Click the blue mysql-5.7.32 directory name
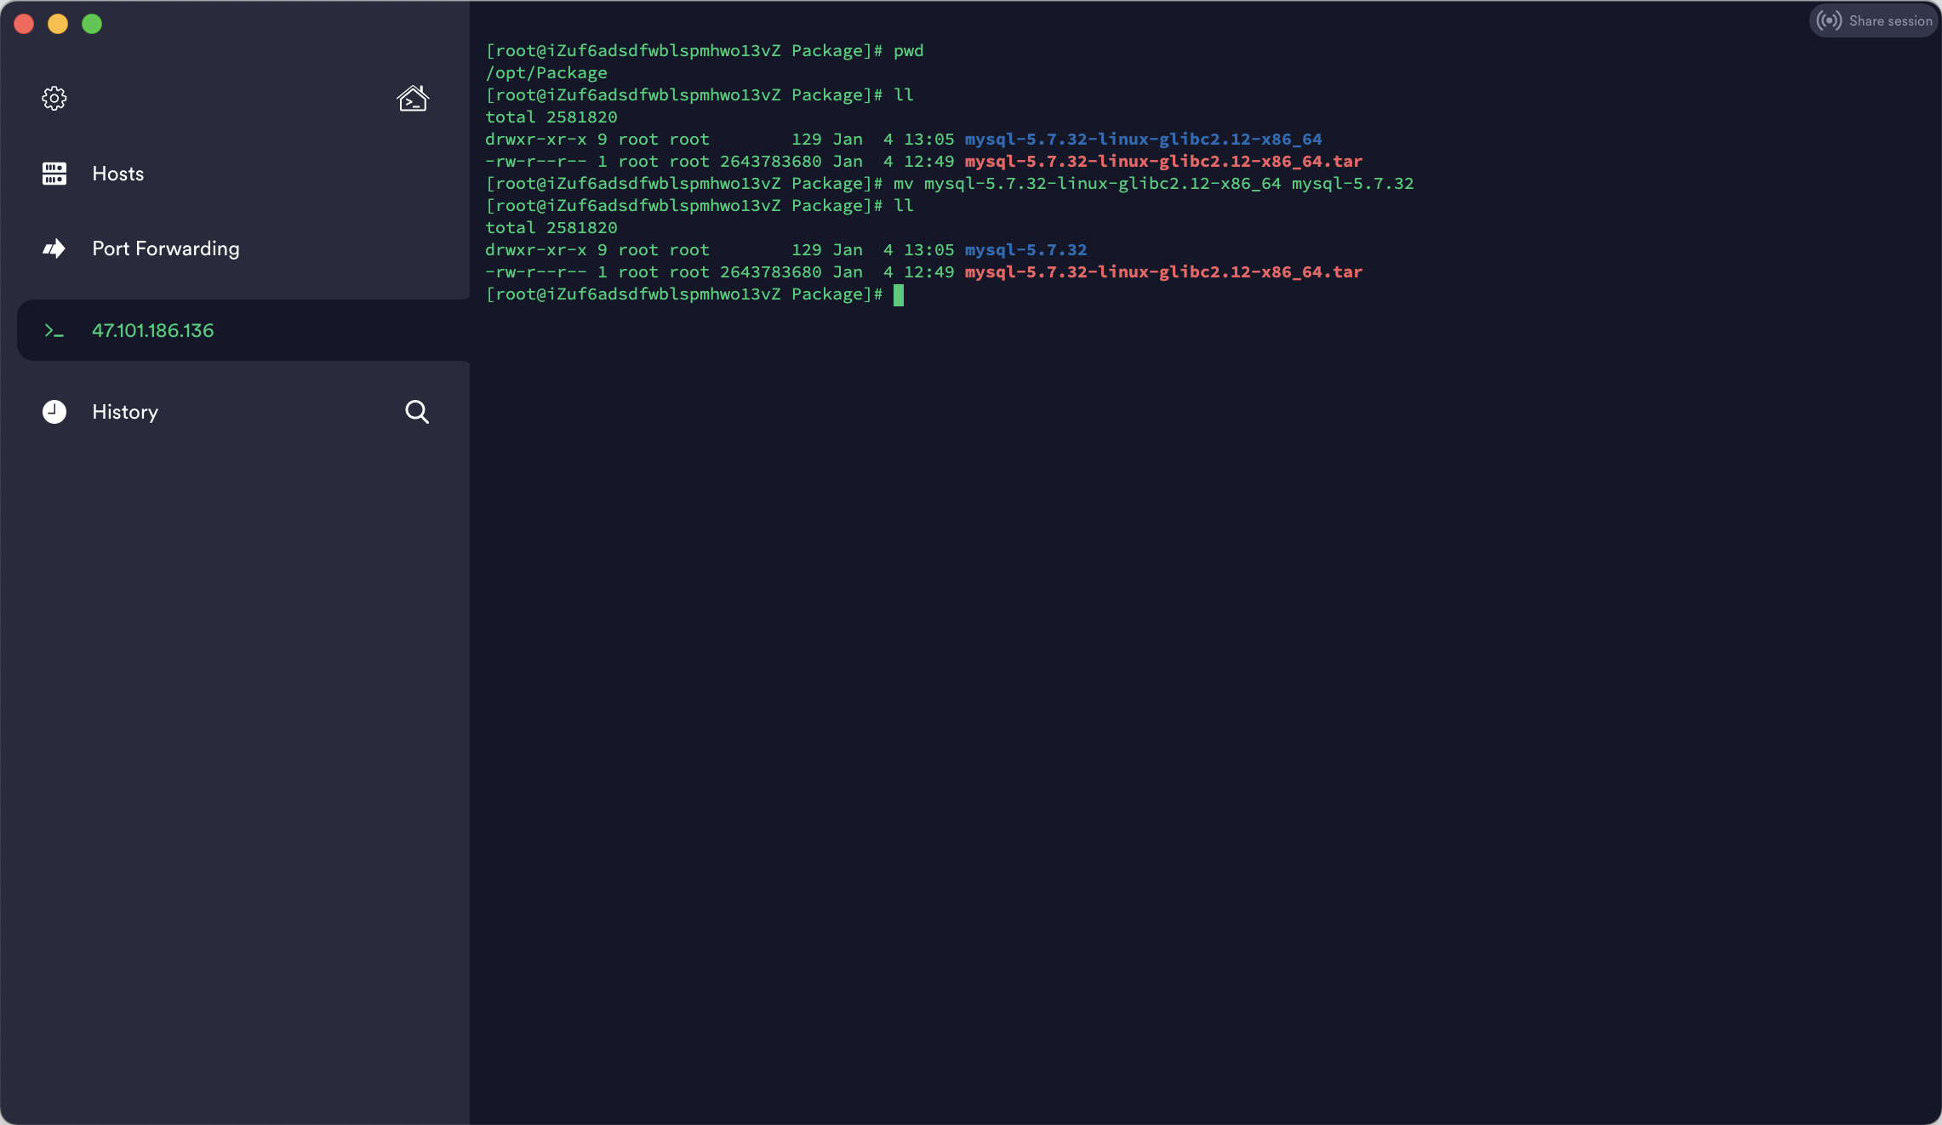Screen dimensions: 1942x1125 (x=1025, y=250)
